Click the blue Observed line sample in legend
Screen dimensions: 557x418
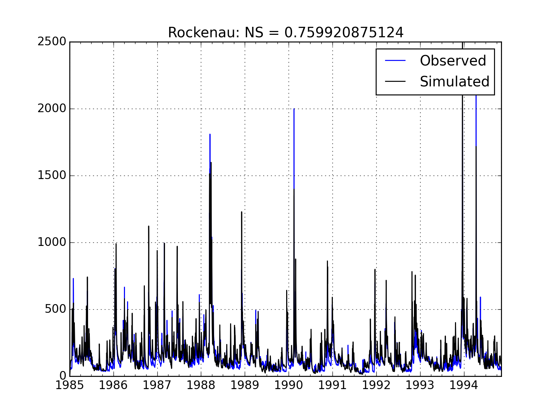pos(395,61)
